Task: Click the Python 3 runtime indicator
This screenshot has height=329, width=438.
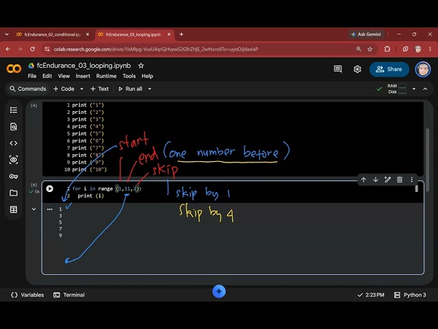Action: (x=410, y=295)
